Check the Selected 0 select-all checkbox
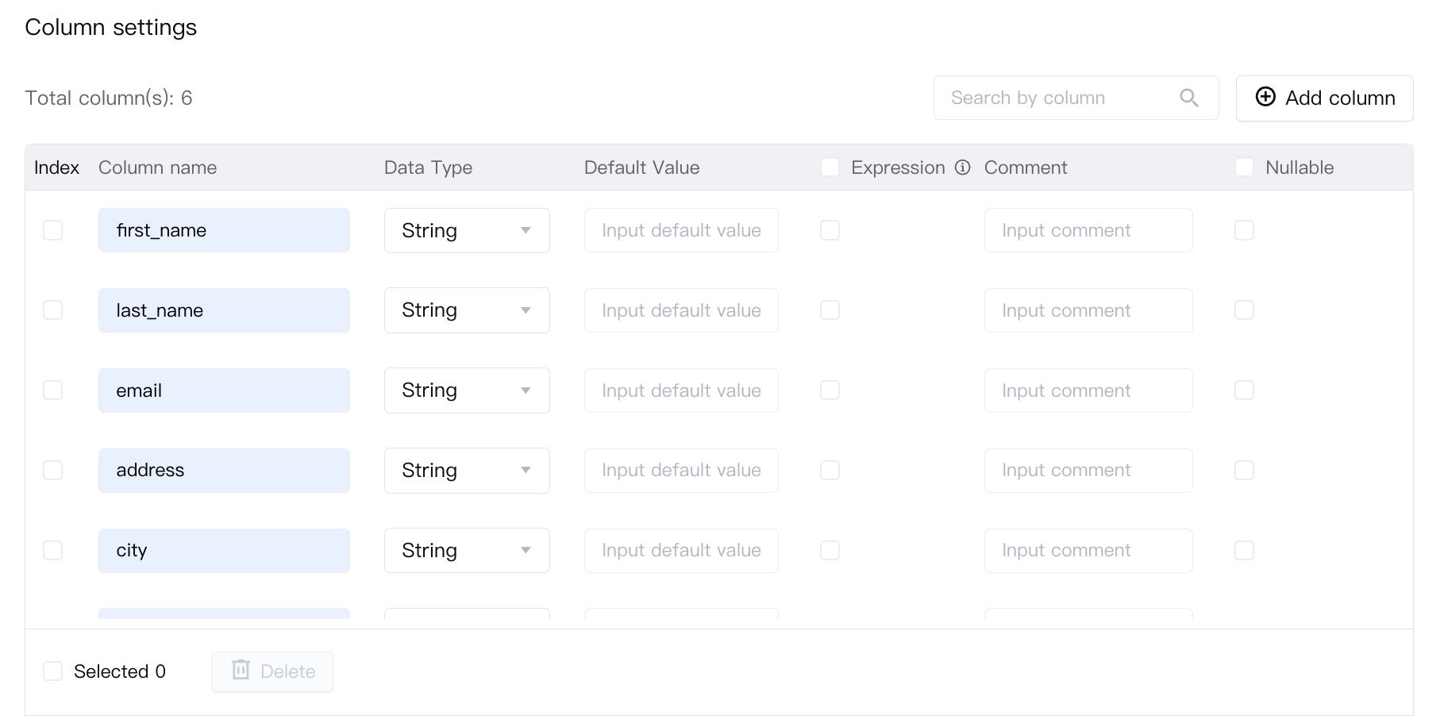 53,671
